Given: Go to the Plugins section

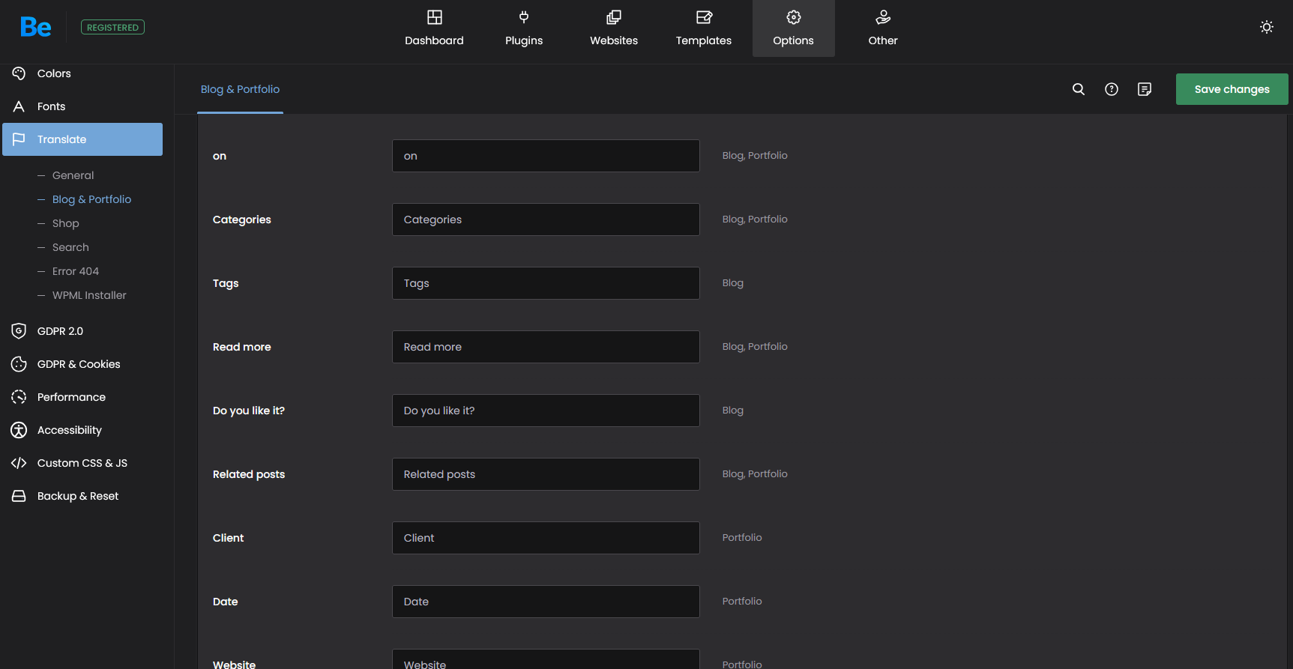Looking at the screenshot, I should click(x=524, y=28).
